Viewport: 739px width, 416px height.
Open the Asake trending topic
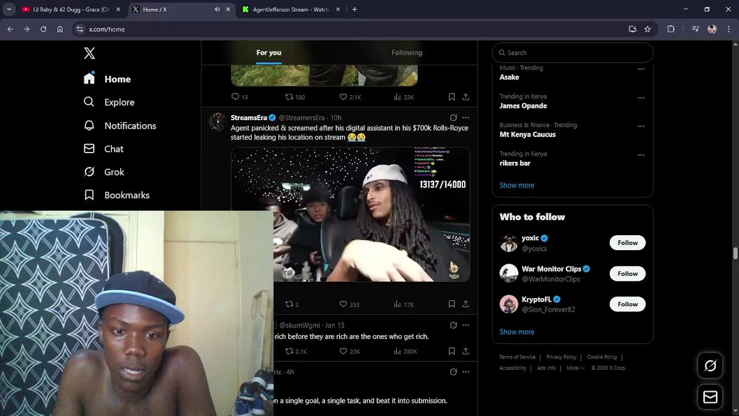click(509, 77)
